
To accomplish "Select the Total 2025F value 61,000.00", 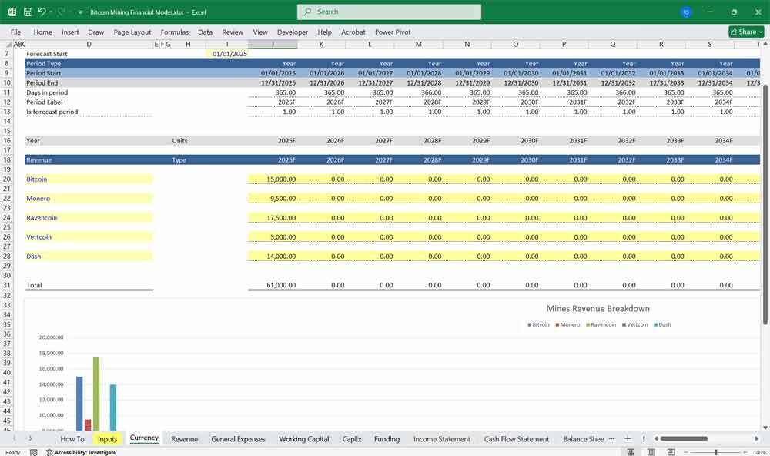I will 273,285.
